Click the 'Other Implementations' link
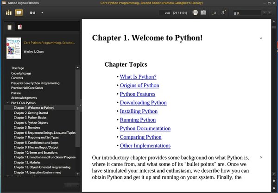The width and height of the screenshot is (278, 193). coord(145,146)
